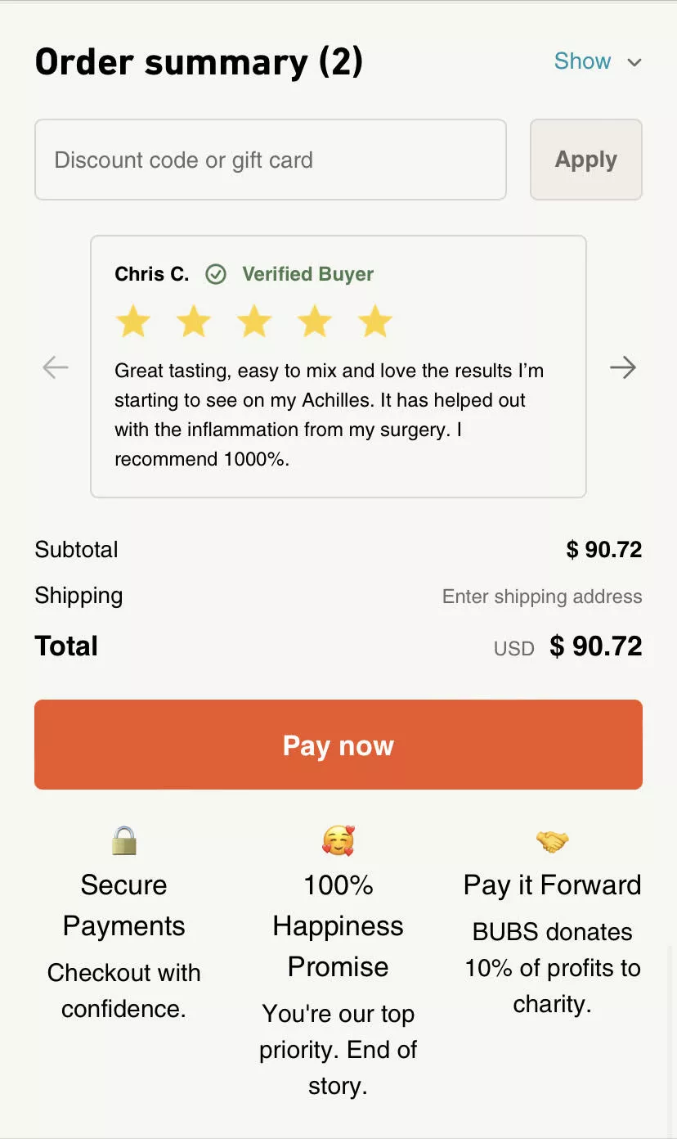The image size is (677, 1139).
Task: Expand order summary with Show link
Action: (x=582, y=61)
